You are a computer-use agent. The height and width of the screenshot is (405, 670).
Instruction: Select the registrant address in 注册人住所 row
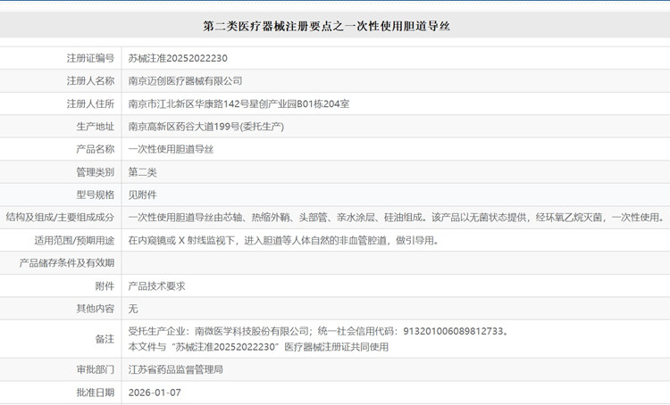tap(239, 103)
